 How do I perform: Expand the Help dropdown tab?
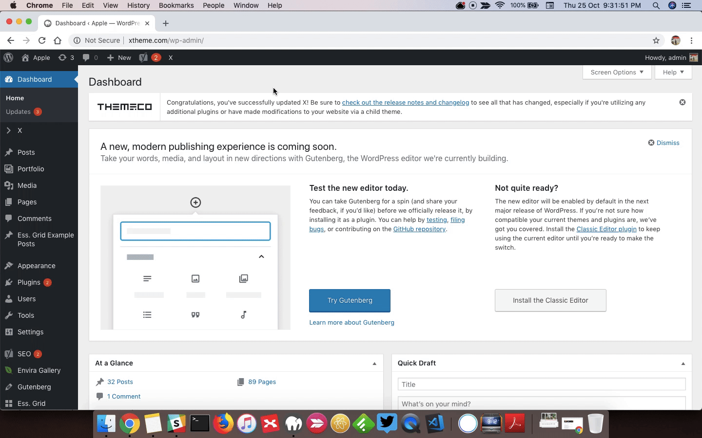[x=673, y=72]
